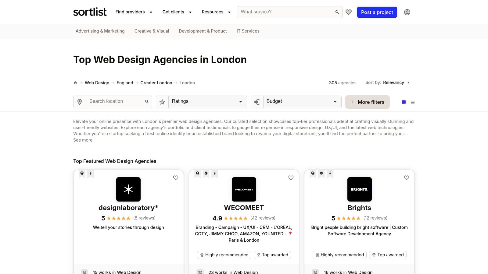This screenshot has height=274, width=488.
Task: Switch to list view layout
Action: pyautogui.click(x=412, y=102)
